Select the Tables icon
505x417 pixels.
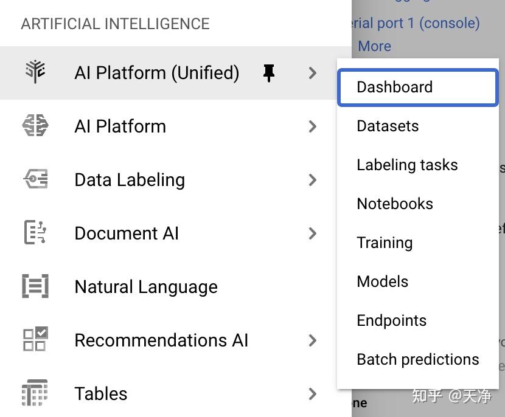tap(35, 393)
